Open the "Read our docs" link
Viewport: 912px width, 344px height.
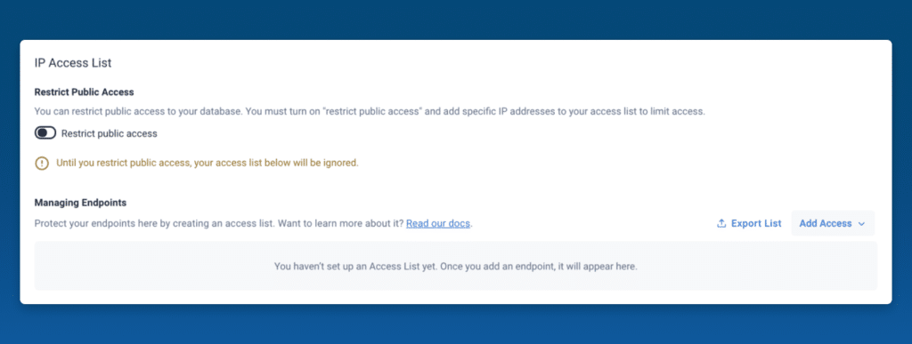click(438, 223)
